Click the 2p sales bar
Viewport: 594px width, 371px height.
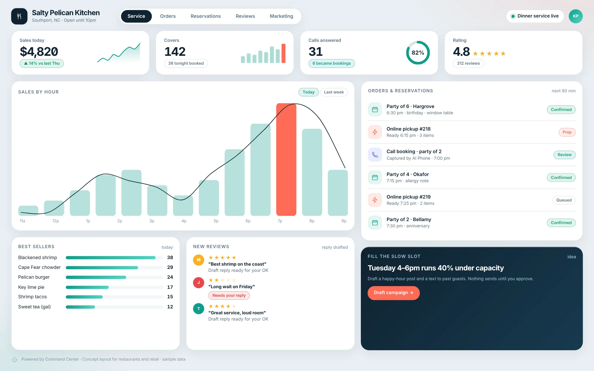pyautogui.click(x=132, y=193)
